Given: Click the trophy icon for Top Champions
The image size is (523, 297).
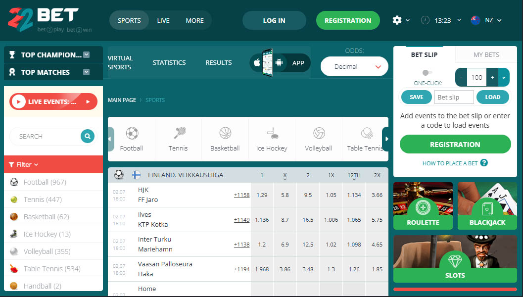Looking at the screenshot, I should pos(12,55).
